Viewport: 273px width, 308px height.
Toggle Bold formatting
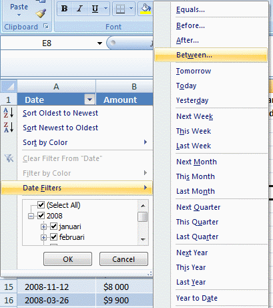click(65, 9)
